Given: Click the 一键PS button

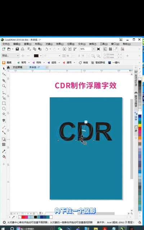Looking at the screenshot, I should tap(114, 63).
